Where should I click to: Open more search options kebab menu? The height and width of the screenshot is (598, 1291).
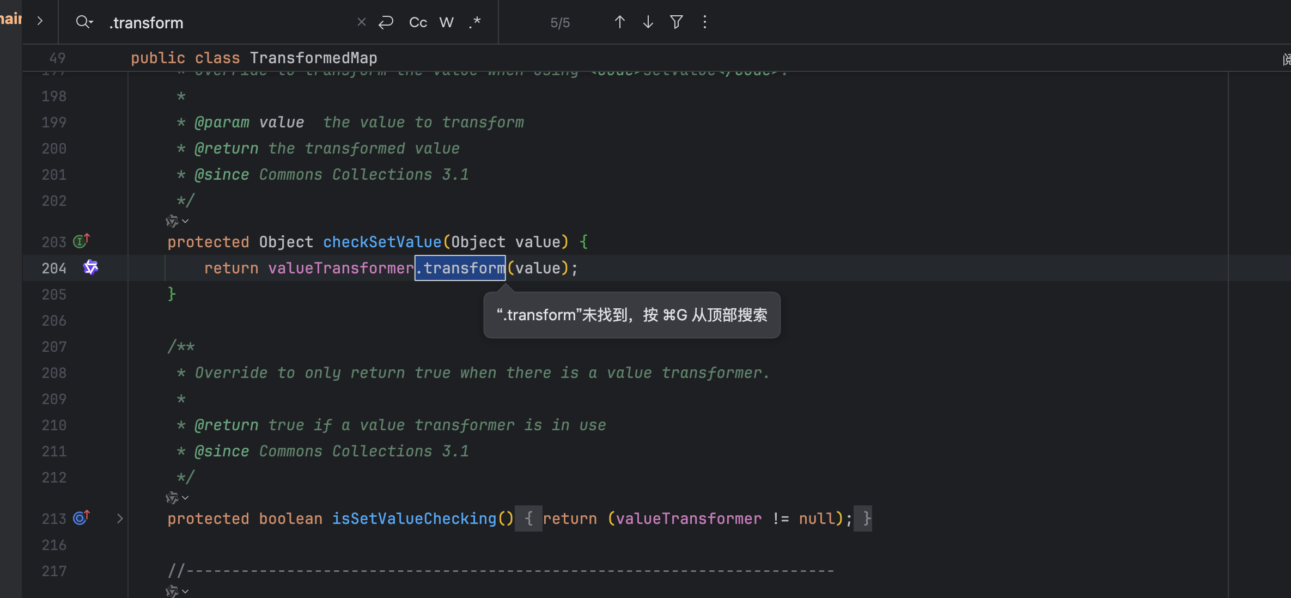click(704, 22)
